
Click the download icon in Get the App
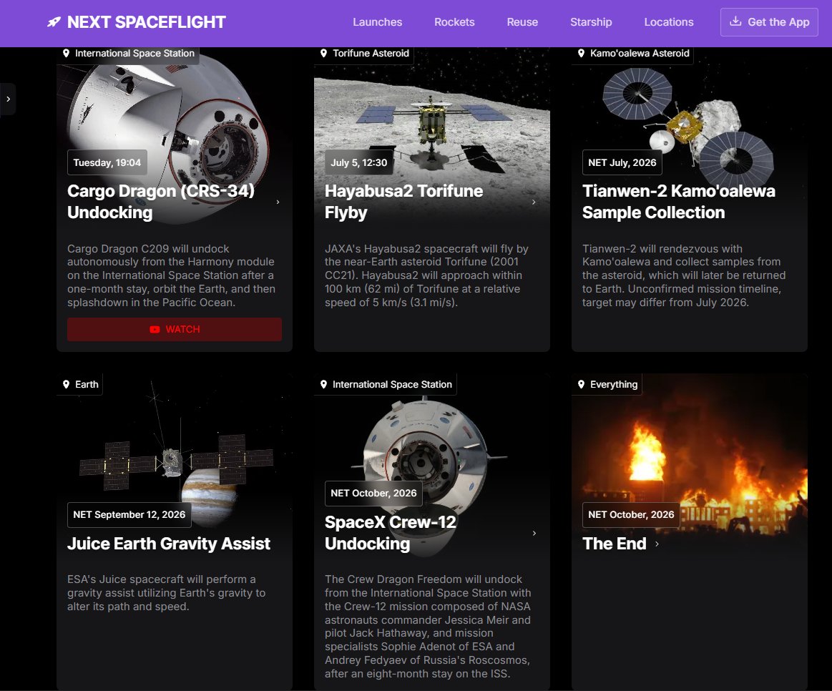pos(735,21)
